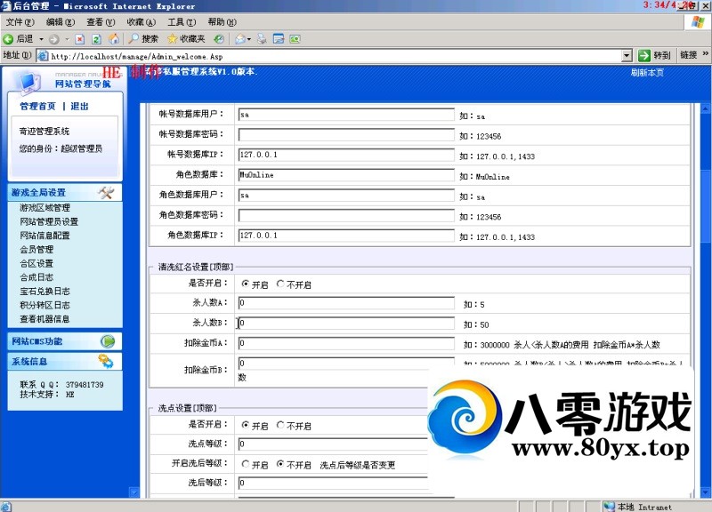This screenshot has width=712, height=512.
Task: Open the Back button history dropdown
Action: 41,39
